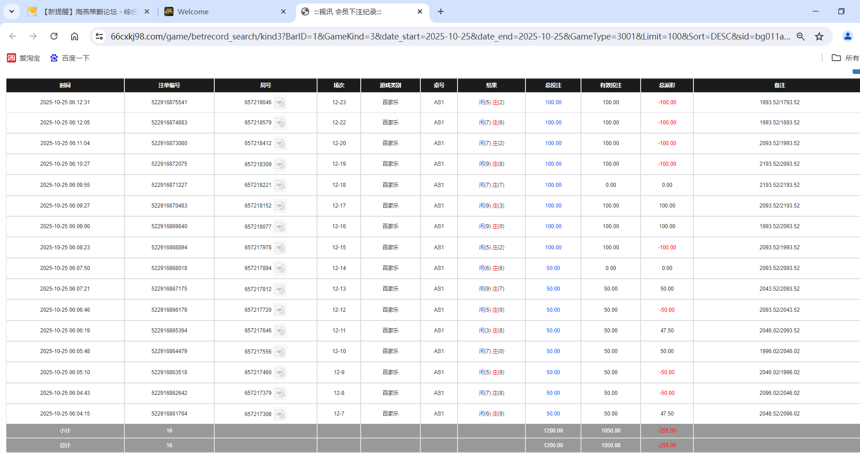
Task: Open the zoom magnifier in address bar
Action: [x=801, y=36]
